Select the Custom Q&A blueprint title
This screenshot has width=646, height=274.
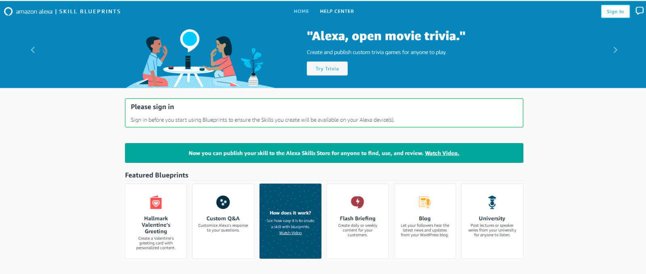(223, 218)
